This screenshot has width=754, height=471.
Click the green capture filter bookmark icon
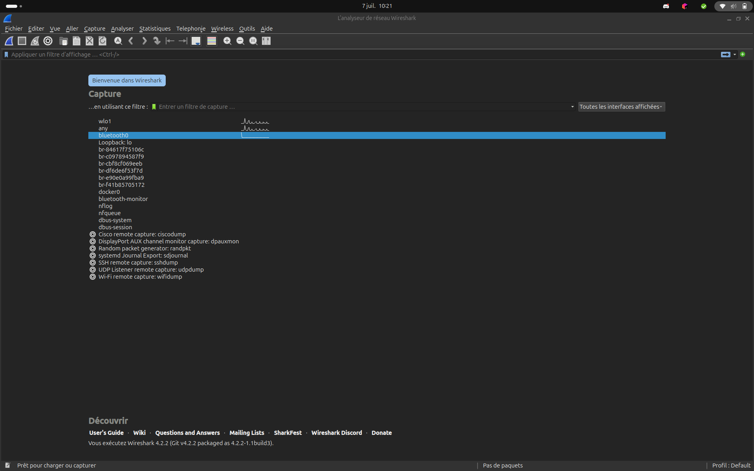154,107
